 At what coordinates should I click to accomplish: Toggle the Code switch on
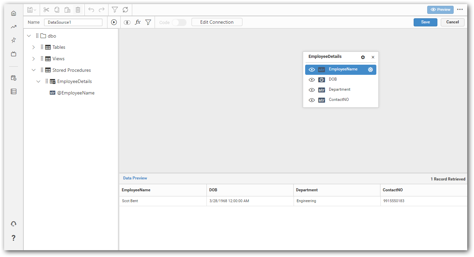point(179,22)
